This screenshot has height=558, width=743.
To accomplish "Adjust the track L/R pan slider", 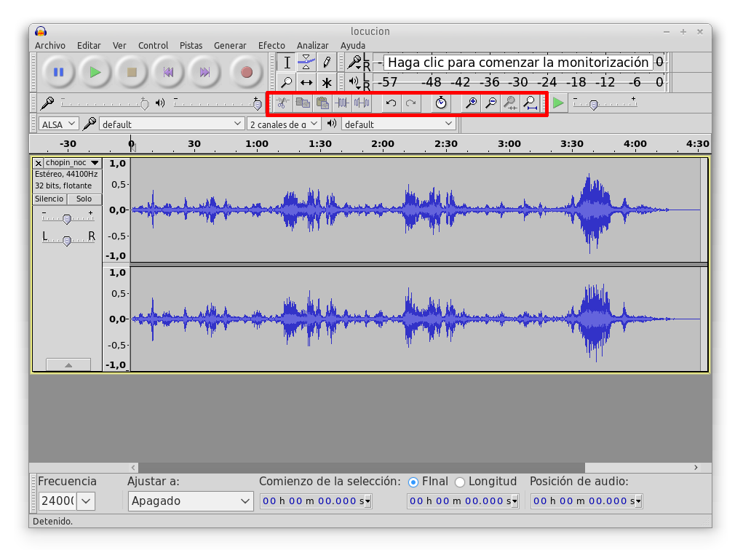I will pyautogui.click(x=67, y=241).
